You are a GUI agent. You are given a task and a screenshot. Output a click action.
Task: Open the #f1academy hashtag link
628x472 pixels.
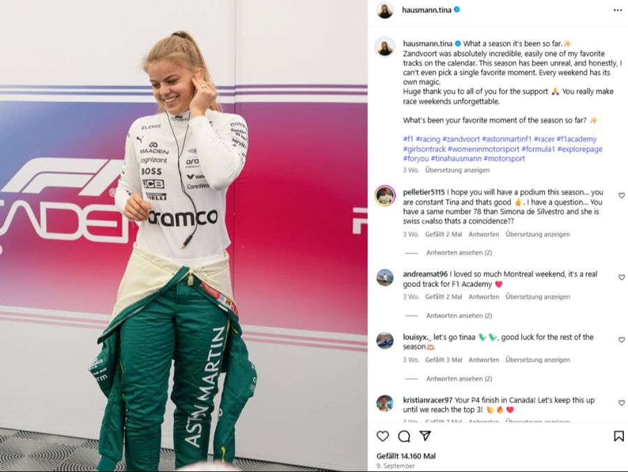[x=576, y=139]
